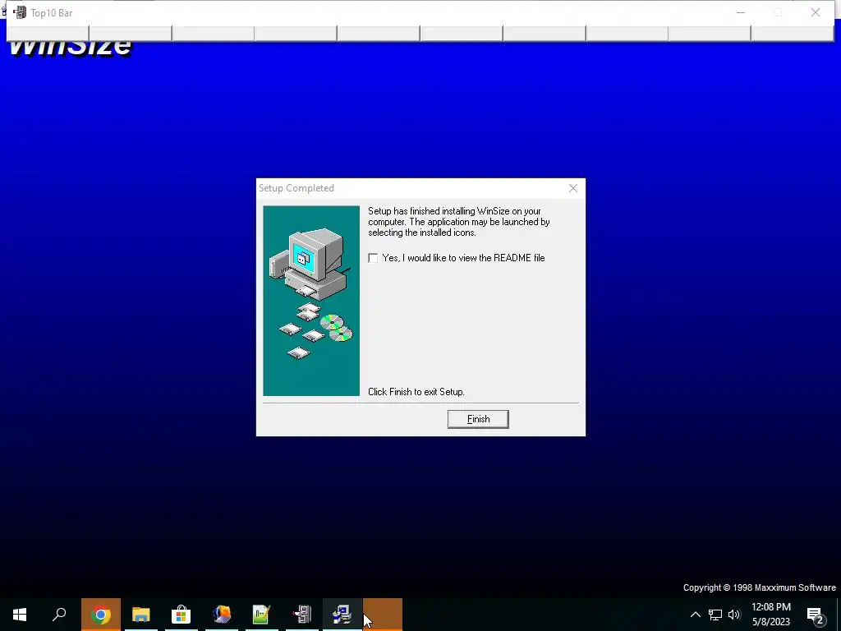This screenshot has height=631, width=841.
Task: Open the taskbar clock showing 12:08 PM
Action: pos(771,615)
